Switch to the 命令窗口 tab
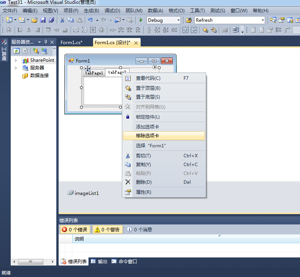 point(125,262)
